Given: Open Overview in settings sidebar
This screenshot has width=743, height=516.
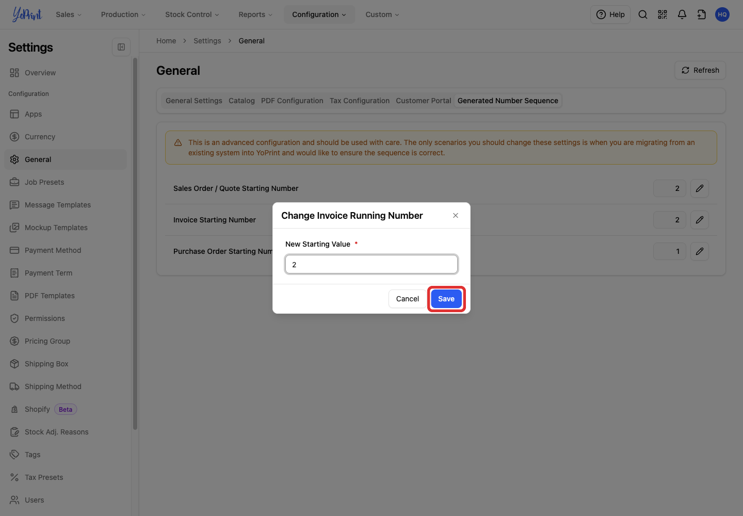Looking at the screenshot, I should pos(66,73).
